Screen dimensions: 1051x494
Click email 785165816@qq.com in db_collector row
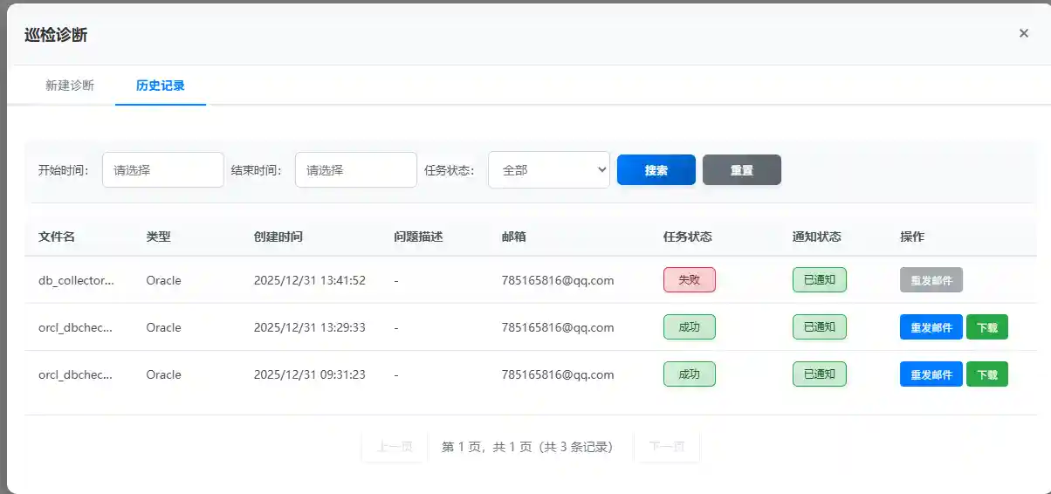coord(558,280)
